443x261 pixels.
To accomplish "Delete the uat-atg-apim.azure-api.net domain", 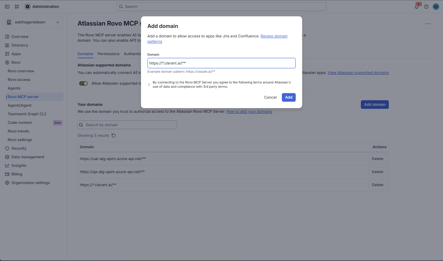I will (377, 159).
